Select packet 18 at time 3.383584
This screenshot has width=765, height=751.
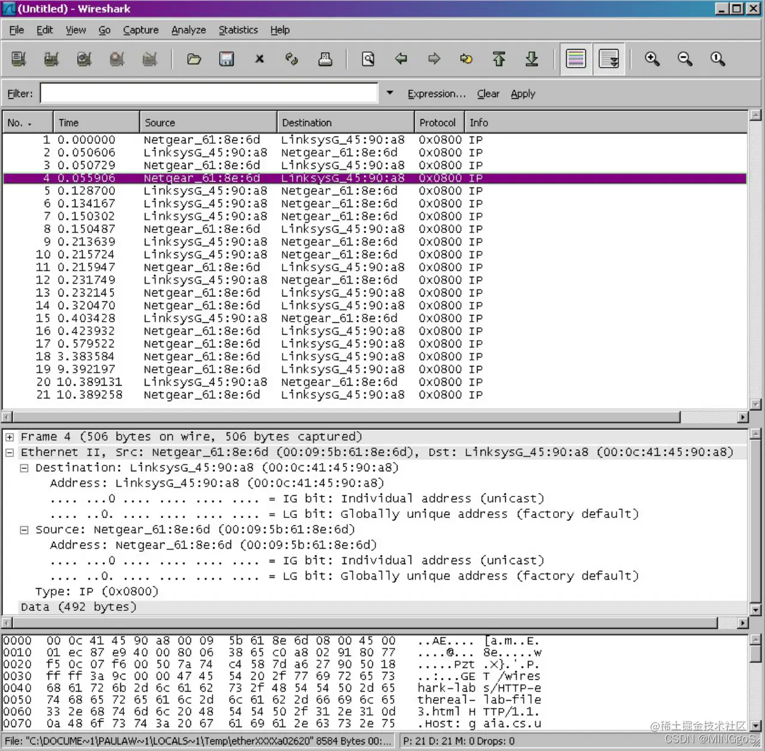coord(375,356)
